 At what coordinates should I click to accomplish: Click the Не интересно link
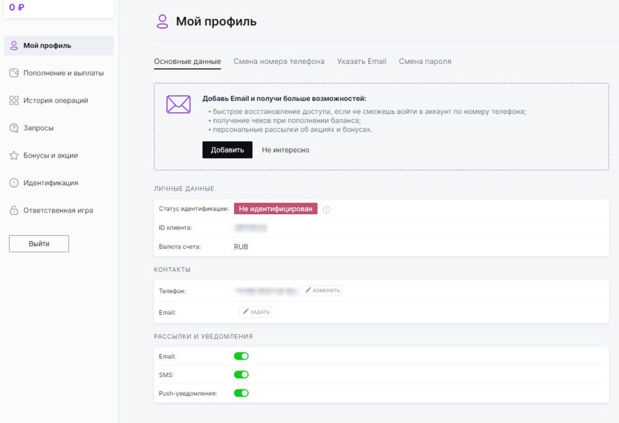click(x=286, y=150)
